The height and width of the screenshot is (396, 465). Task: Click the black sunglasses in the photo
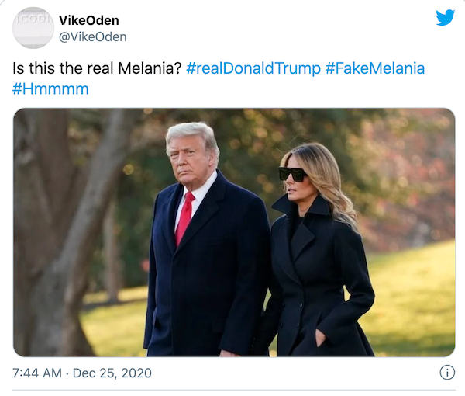coord(293,174)
